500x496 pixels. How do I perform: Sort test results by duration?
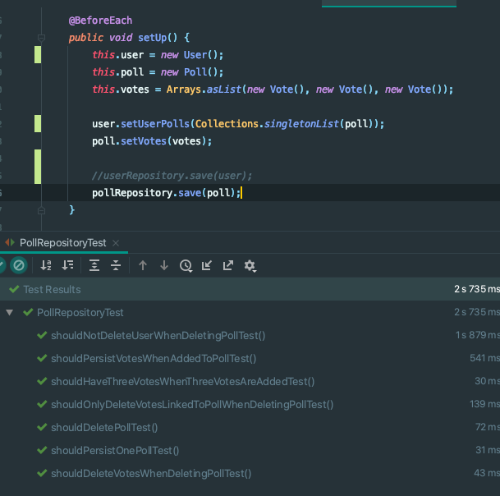click(x=67, y=265)
